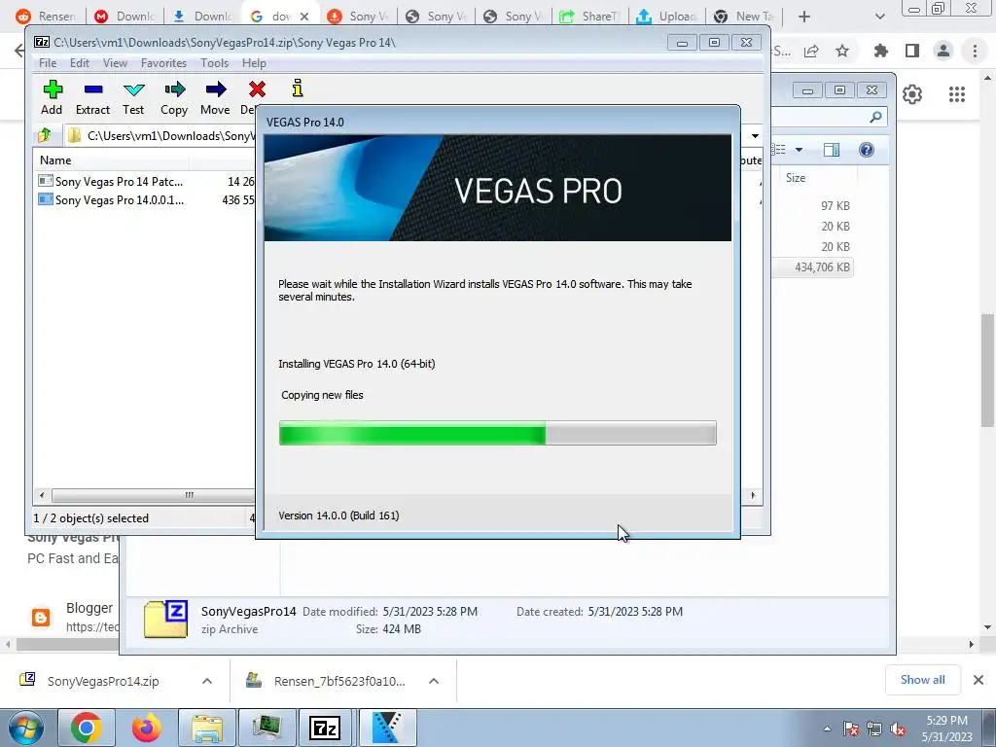Click Chrome back navigation arrow
This screenshot has width=996, height=747.
tap(19, 51)
